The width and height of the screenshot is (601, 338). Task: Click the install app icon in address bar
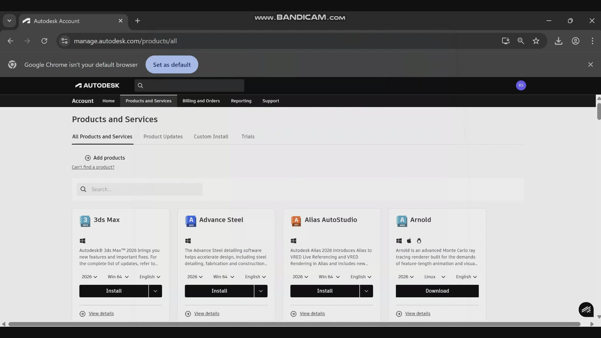tap(506, 41)
